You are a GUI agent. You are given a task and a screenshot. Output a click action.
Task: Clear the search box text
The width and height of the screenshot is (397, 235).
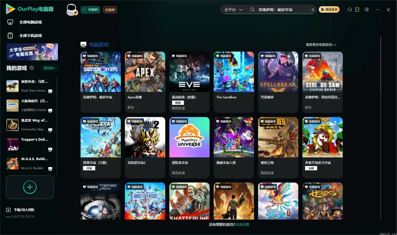[x=313, y=10]
